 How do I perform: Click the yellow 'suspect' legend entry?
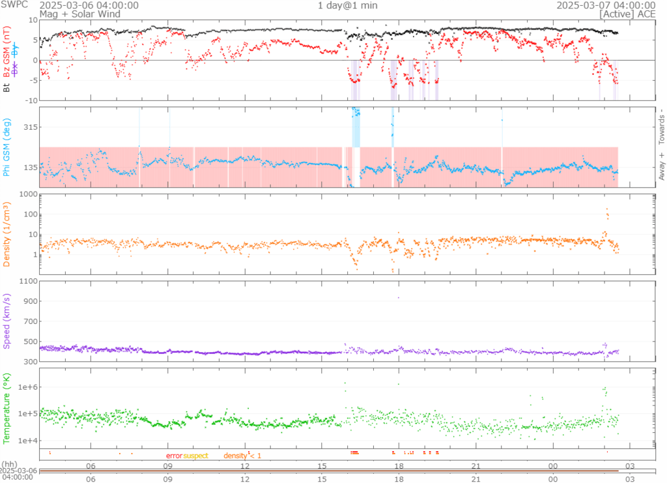tap(195, 456)
